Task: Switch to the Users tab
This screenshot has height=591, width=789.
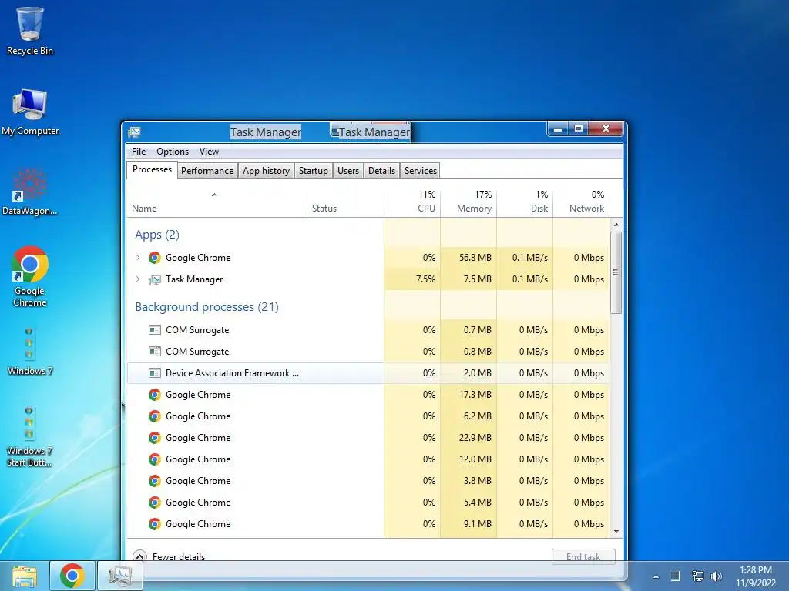Action: coord(348,170)
